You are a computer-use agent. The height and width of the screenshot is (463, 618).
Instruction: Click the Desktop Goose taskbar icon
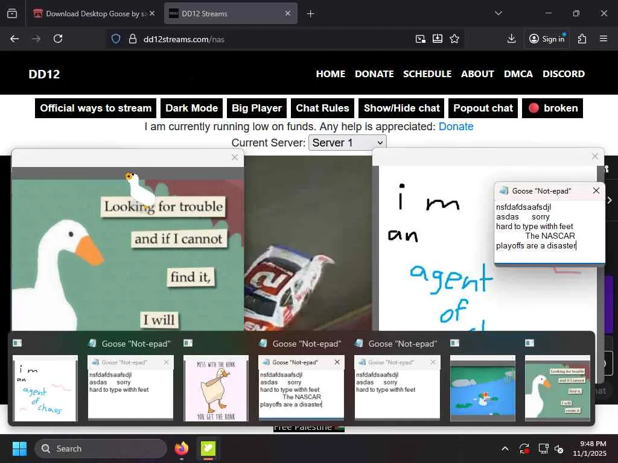208,449
